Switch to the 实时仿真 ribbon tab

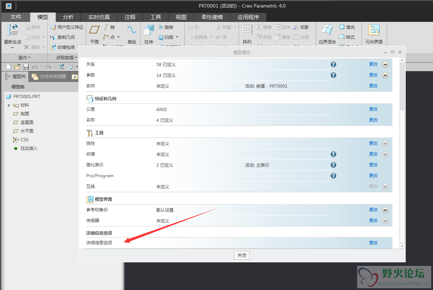[99, 17]
